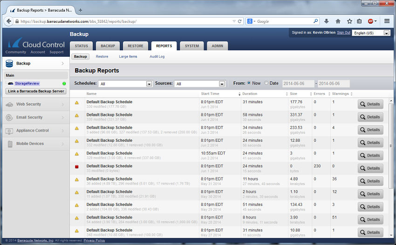
Task: Click red error icon on Jun 1 row
Action: pyautogui.click(x=77, y=166)
